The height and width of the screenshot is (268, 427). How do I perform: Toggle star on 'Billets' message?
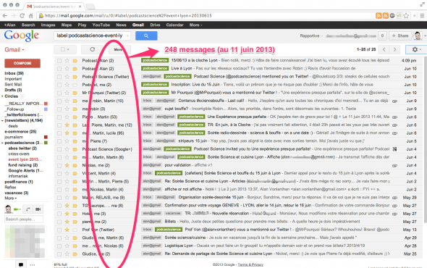tap(67, 222)
